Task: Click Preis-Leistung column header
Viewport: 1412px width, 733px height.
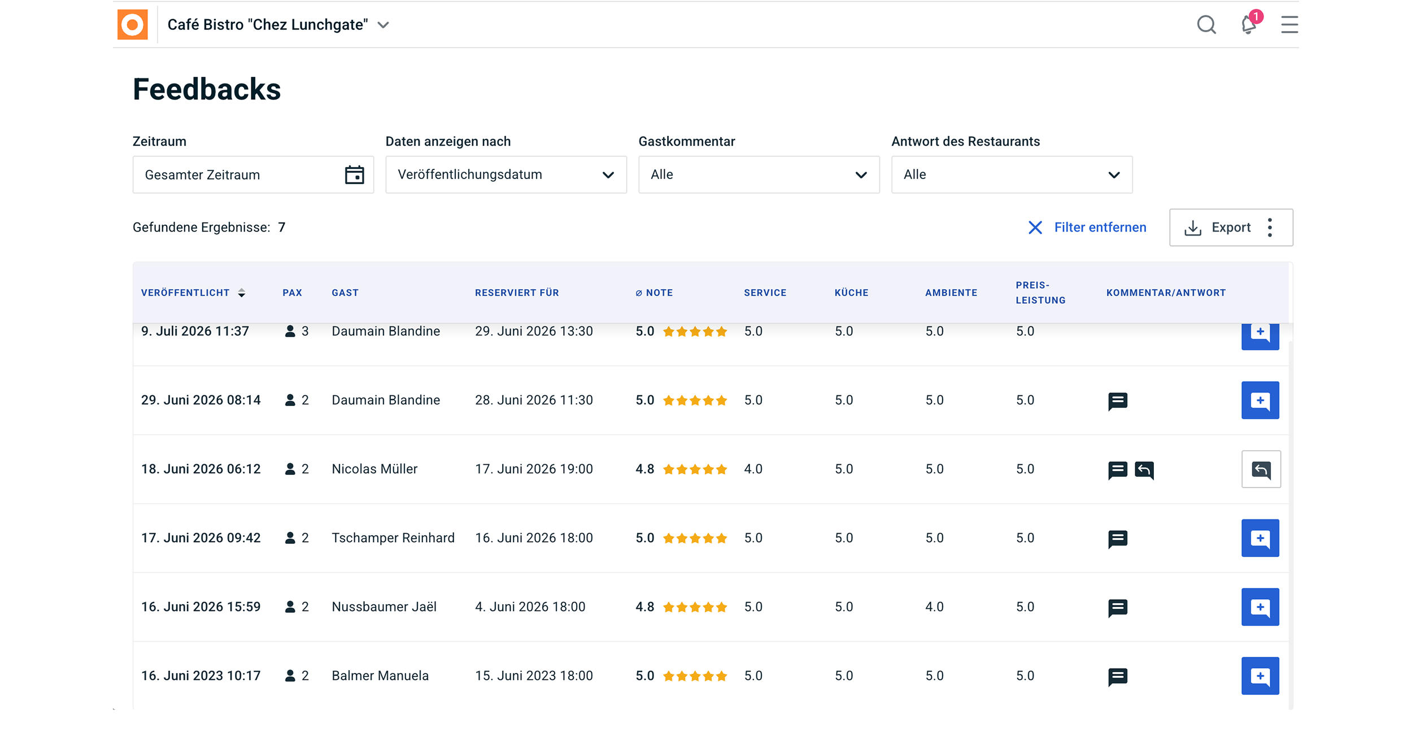Action: pos(1040,293)
